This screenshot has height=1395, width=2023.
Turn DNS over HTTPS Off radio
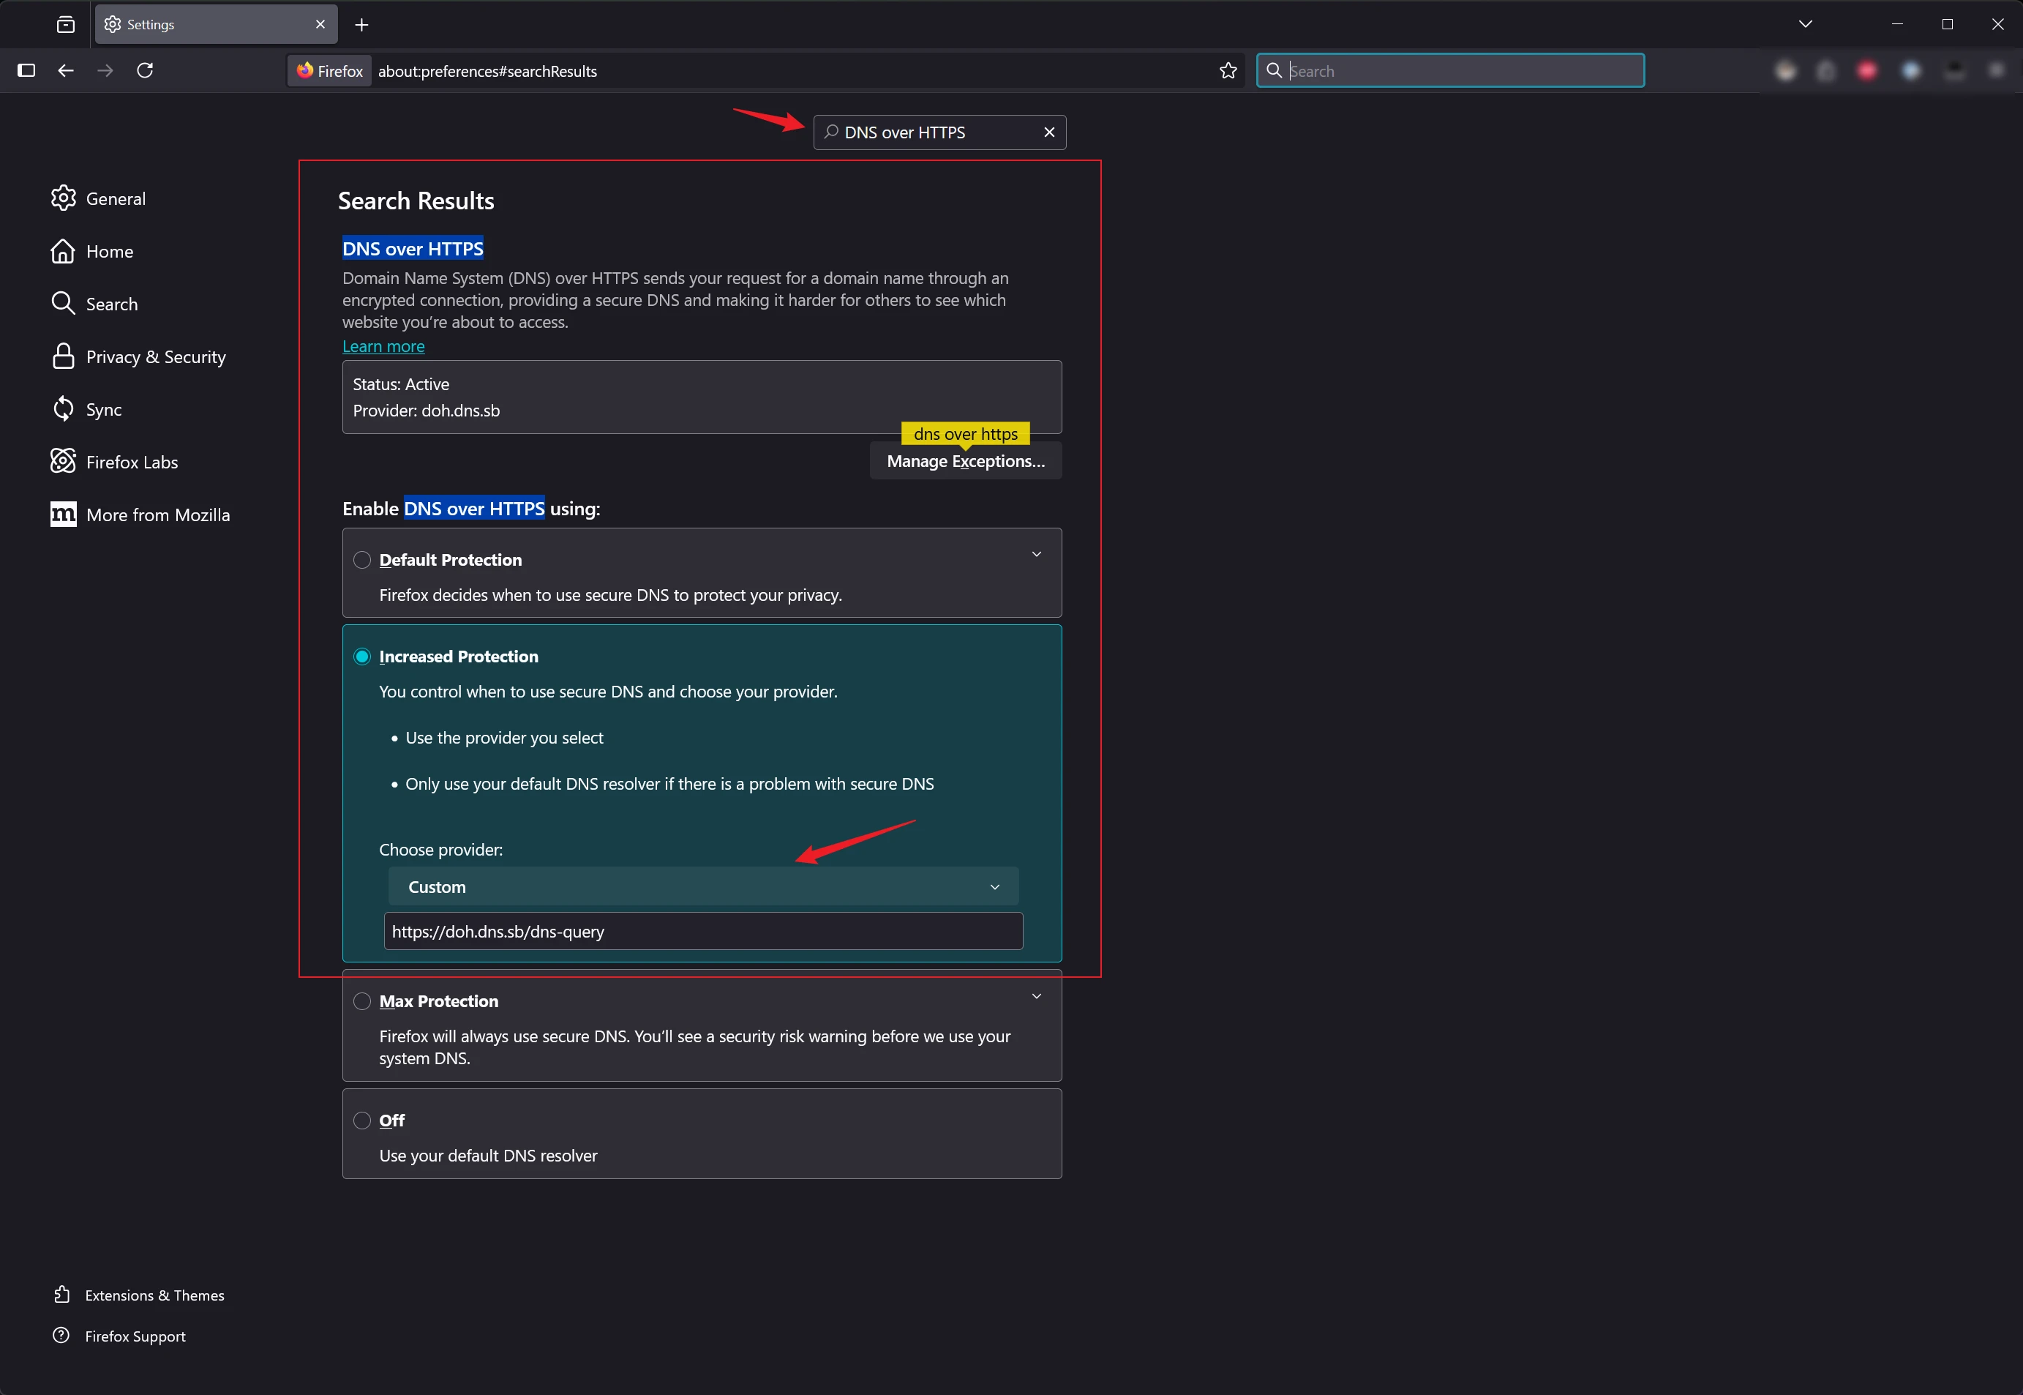pyautogui.click(x=361, y=1121)
